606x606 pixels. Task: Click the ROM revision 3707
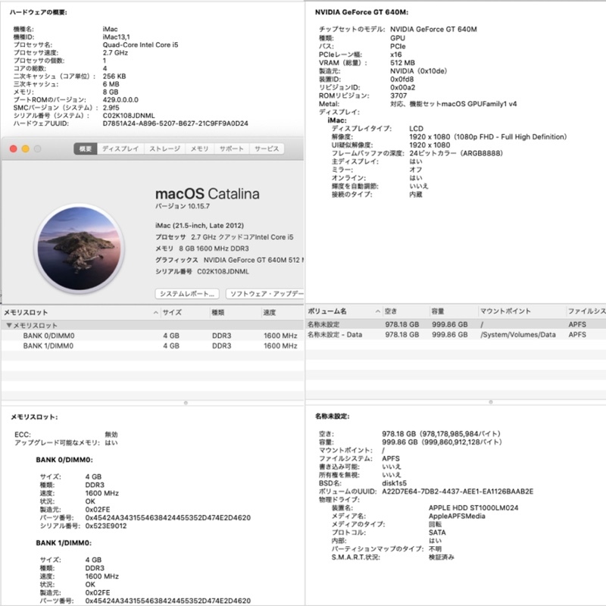pos(398,95)
